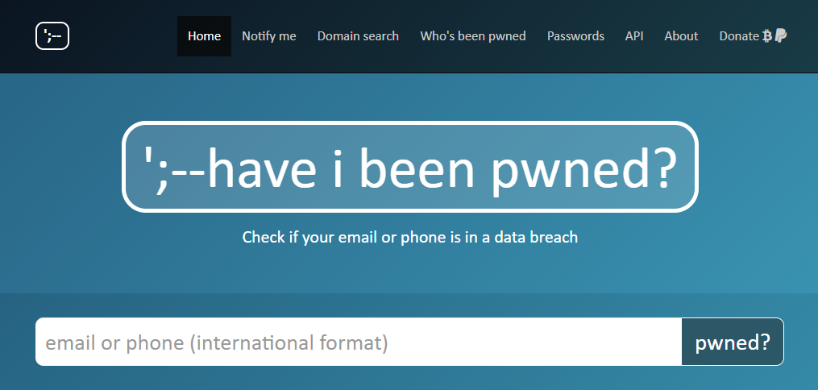Screen dimensions: 818x390
Task: Focus the email or phone input field
Action: pos(359,342)
